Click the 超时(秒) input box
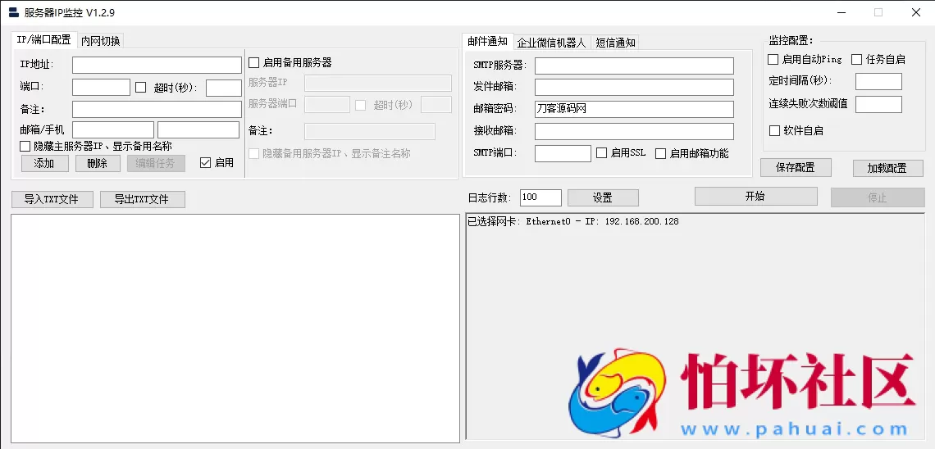935x449 pixels. pyautogui.click(x=224, y=88)
